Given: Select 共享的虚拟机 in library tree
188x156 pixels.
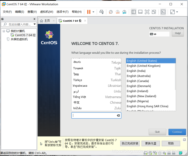Looking at the screenshot, I should tap(19, 39).
